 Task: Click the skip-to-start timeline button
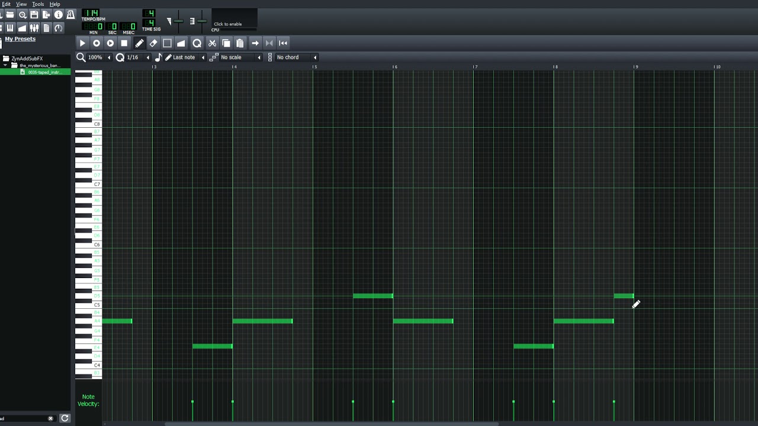283,43
